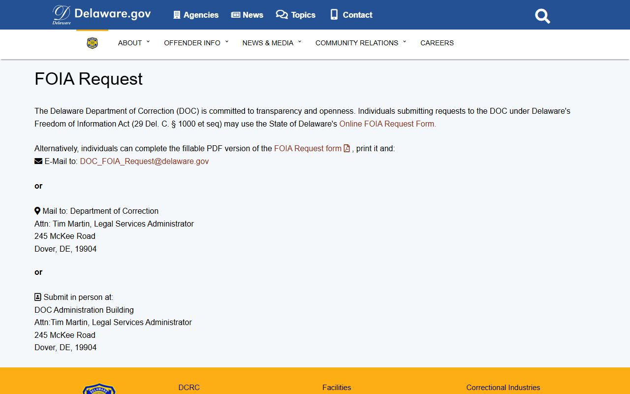Click the Delaware badge logo in footer

[99, 389]
